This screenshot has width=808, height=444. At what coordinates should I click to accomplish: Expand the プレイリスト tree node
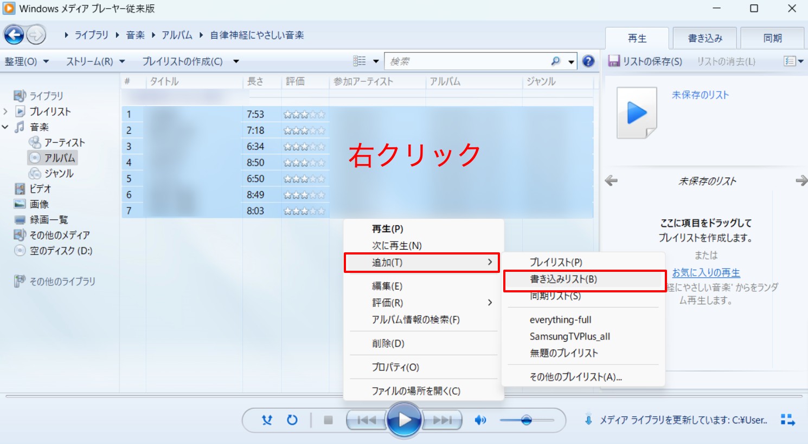5,112
